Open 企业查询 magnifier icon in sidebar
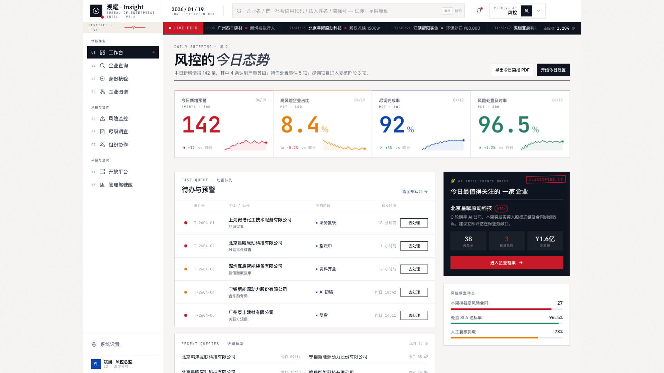The height and width of the screenshot is (373, 664). pyautogui.click(x=102, y=65)
